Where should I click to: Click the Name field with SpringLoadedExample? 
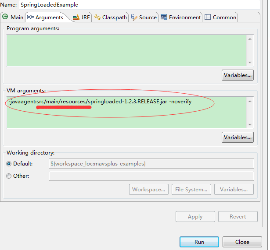(x=140, y=5)
